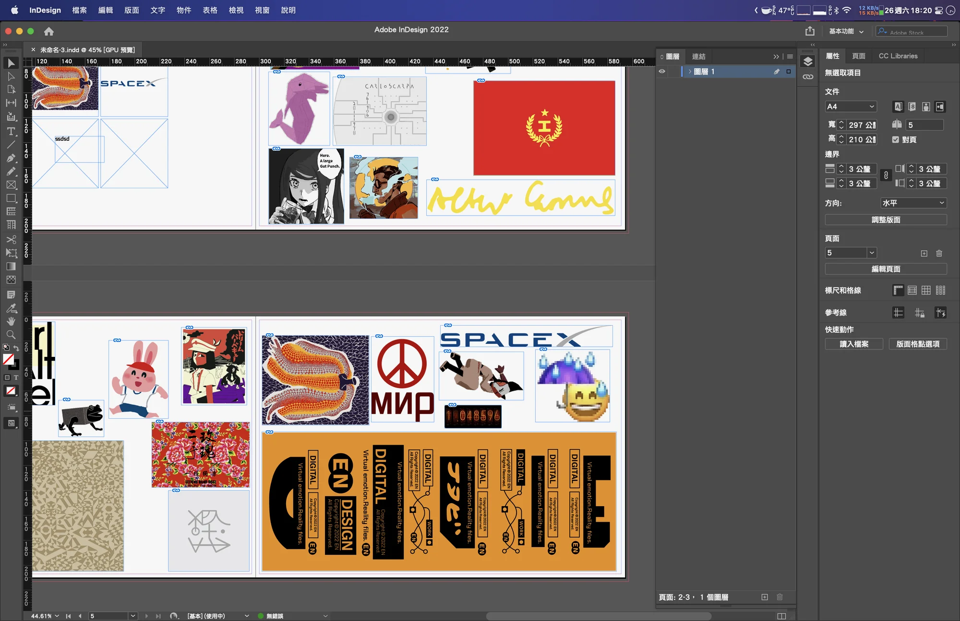This screenshot has width=960, height=621.
Task: Go to next page arrow
Action: [146, 616]
